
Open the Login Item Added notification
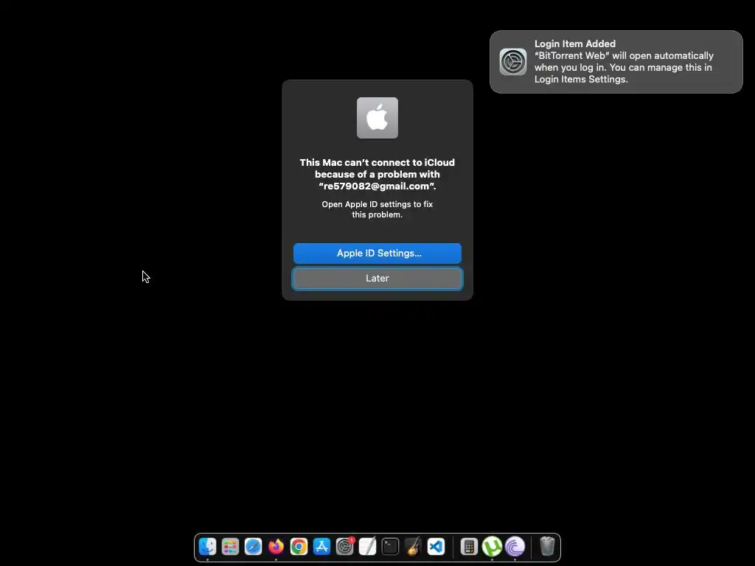pos(616,62)
